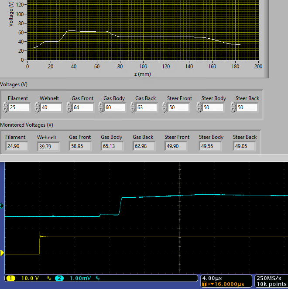The image size is (288, 289).
Task: Click the channel 1 yellow ground marker
Action: 2,253
